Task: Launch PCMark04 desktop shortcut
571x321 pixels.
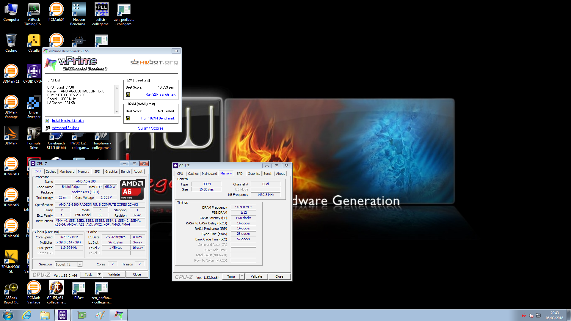Action: 57,12
